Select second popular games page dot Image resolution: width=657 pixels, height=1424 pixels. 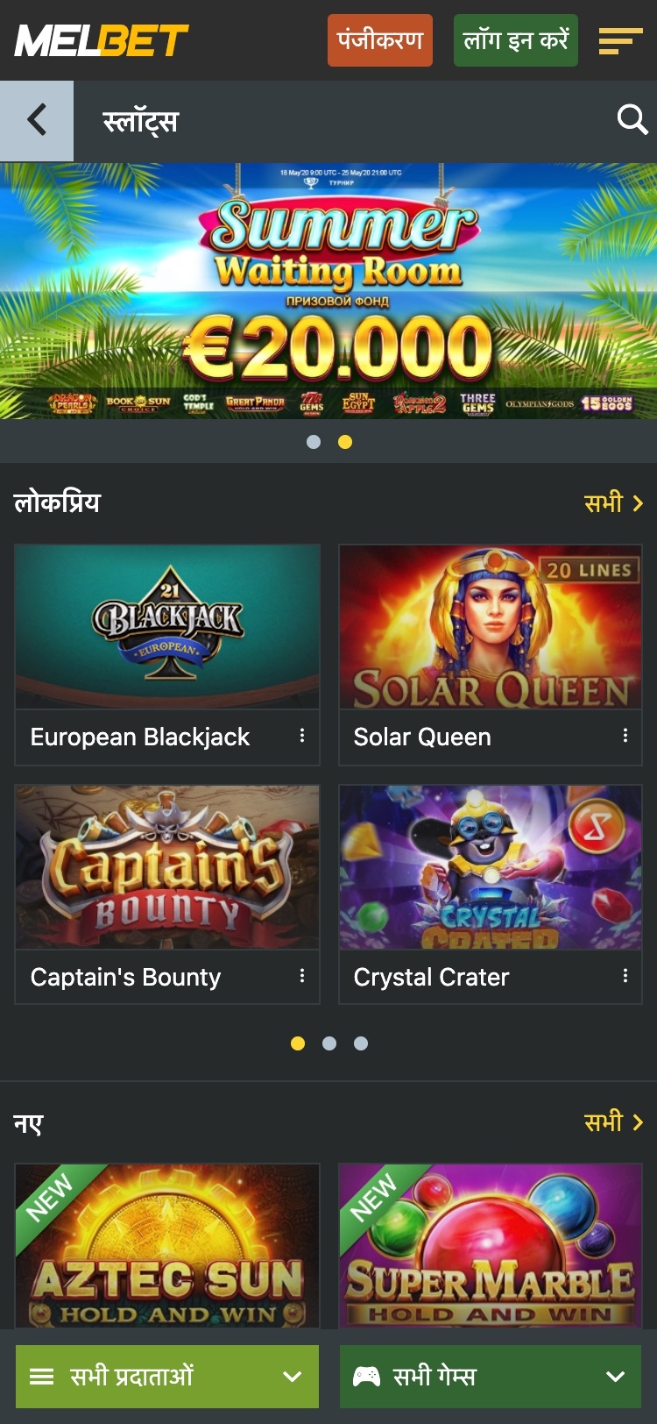coord(329,1043)
